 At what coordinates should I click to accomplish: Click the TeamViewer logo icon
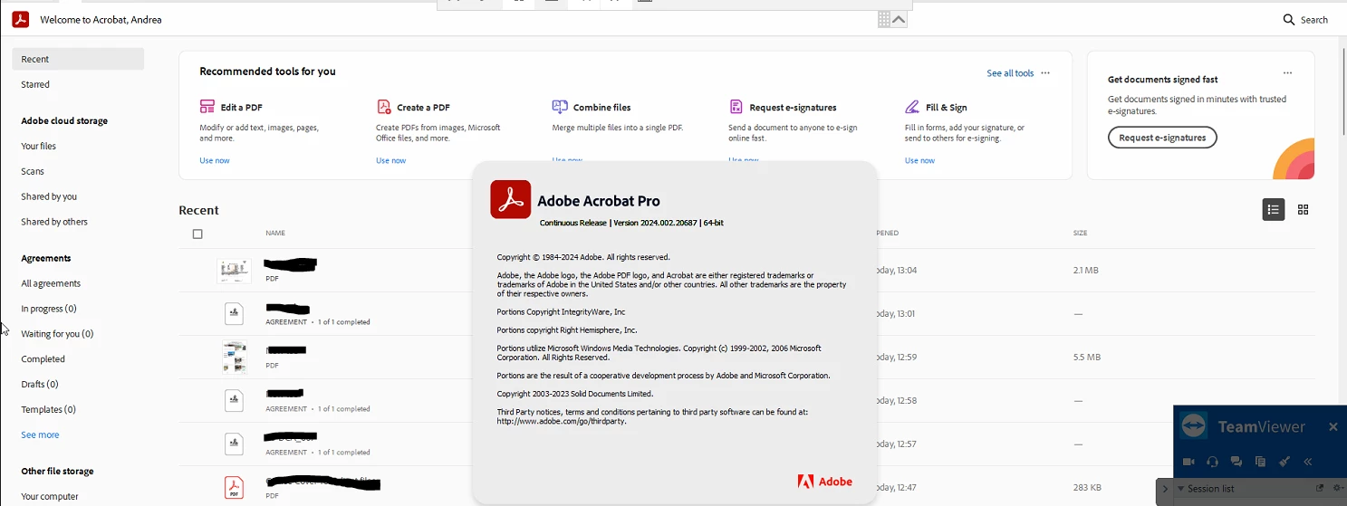coord(1195,426)
